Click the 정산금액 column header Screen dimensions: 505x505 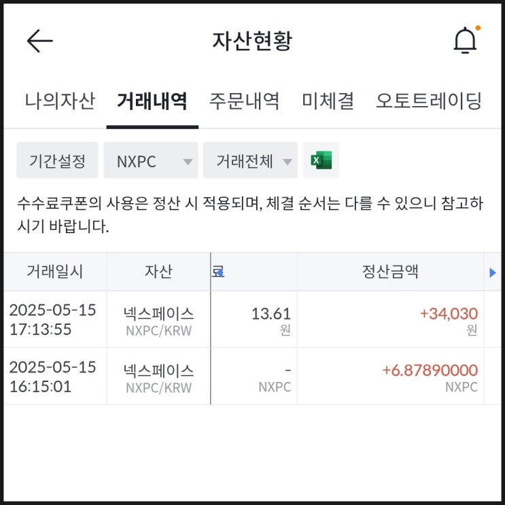tap(389, 272)
